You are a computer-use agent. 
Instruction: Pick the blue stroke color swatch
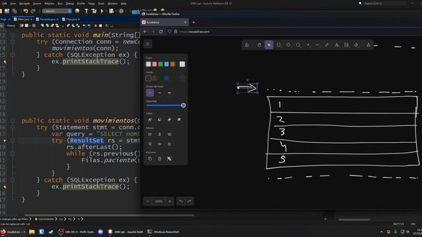point(167,64)
